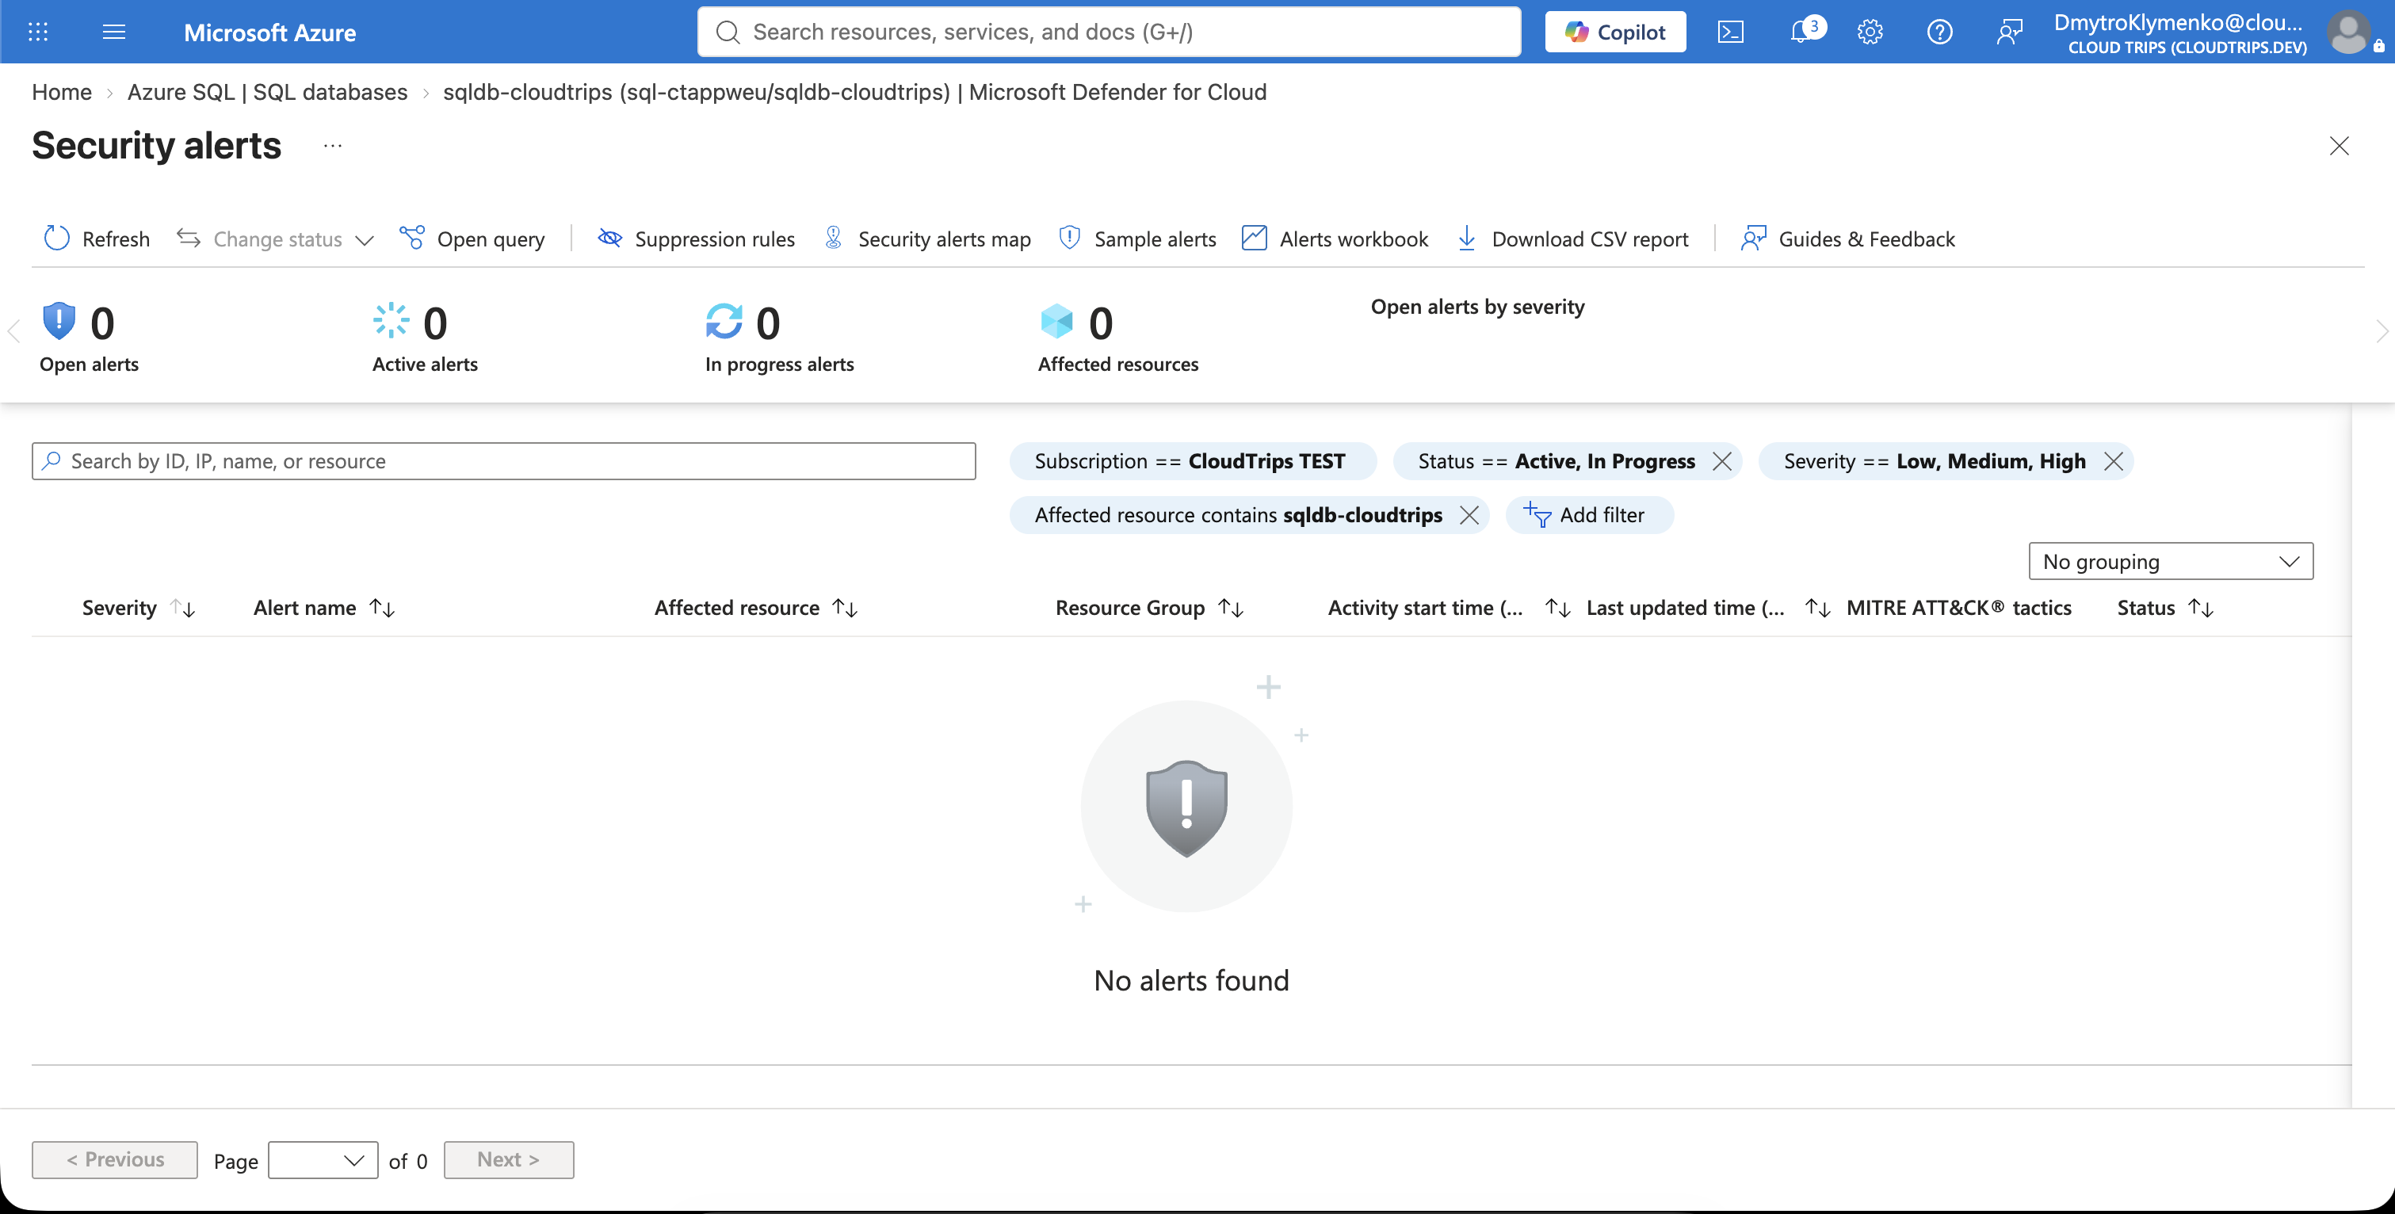Open the hamburger portal menu
Screen dimensions: 2395x1214
113,32
